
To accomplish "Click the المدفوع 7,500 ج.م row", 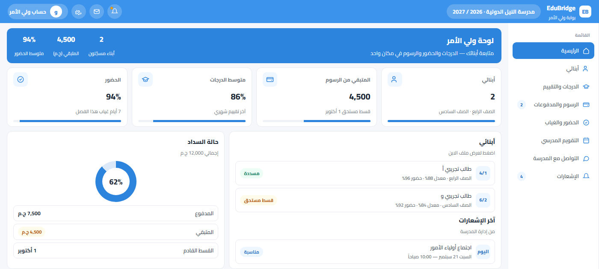I will click(x=116, y=213).
